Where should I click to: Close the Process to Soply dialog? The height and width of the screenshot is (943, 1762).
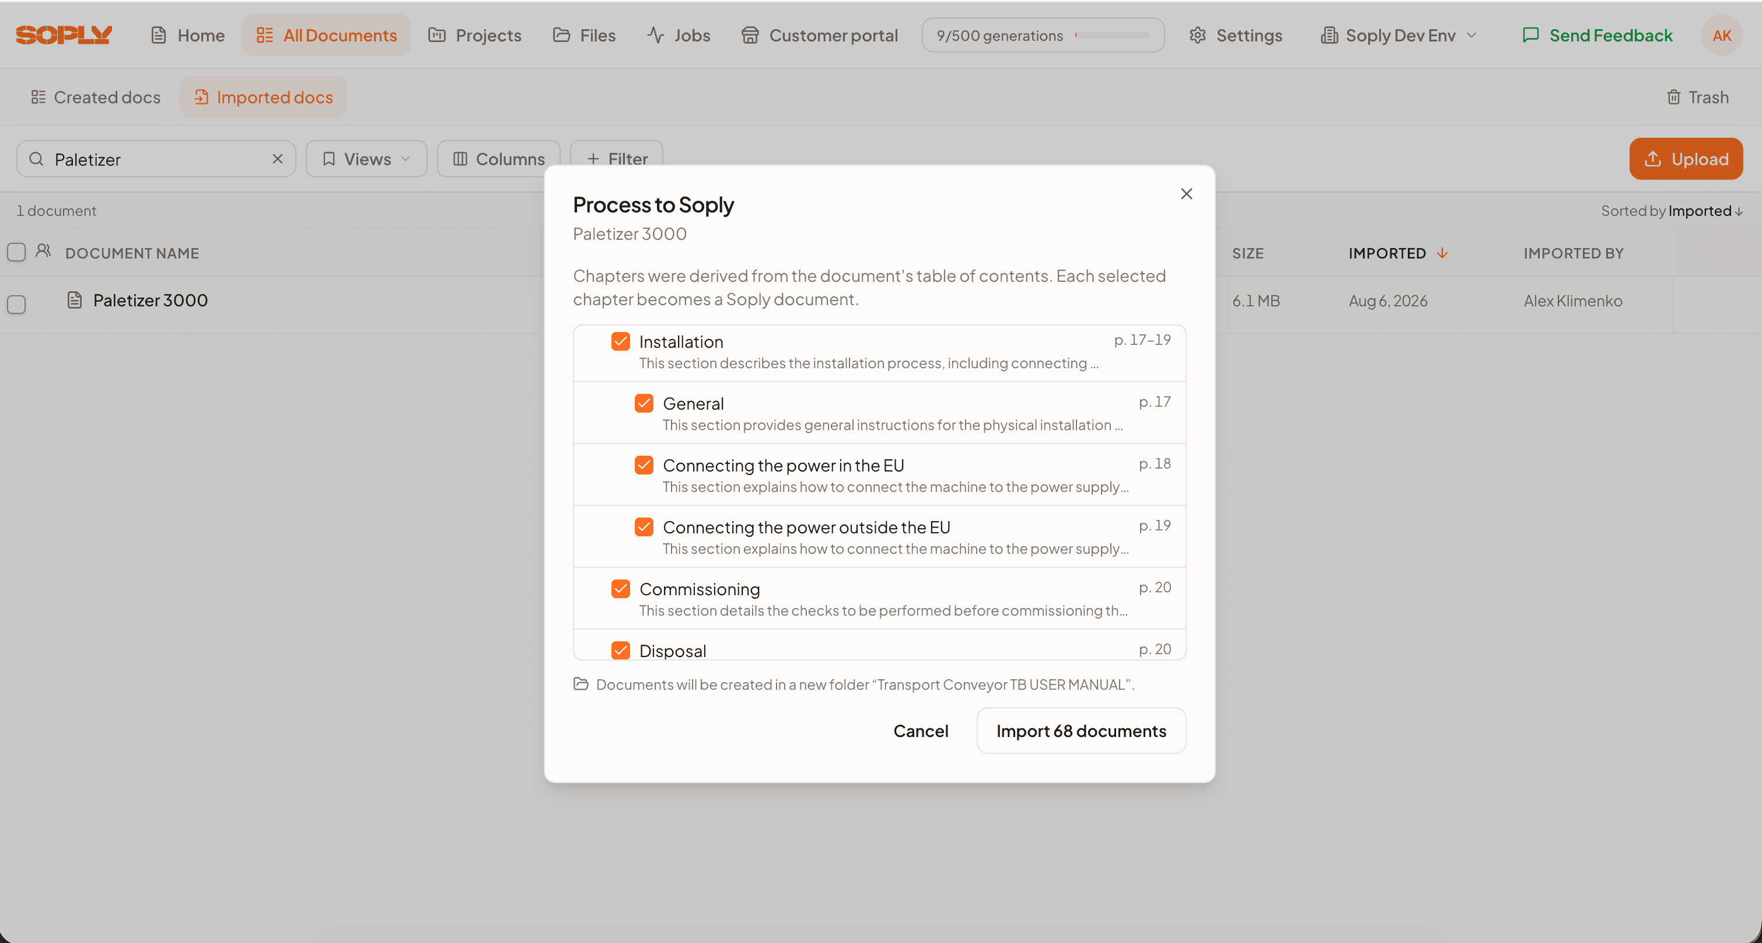(x=1186, y=194)
